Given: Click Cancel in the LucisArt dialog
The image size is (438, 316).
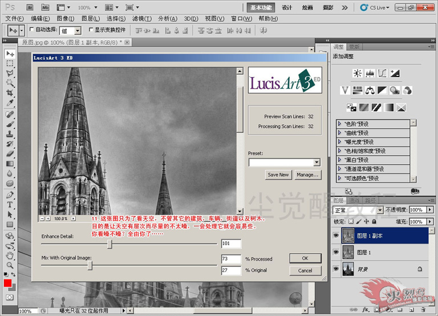Looking at the screenshot, I should 305,270.
